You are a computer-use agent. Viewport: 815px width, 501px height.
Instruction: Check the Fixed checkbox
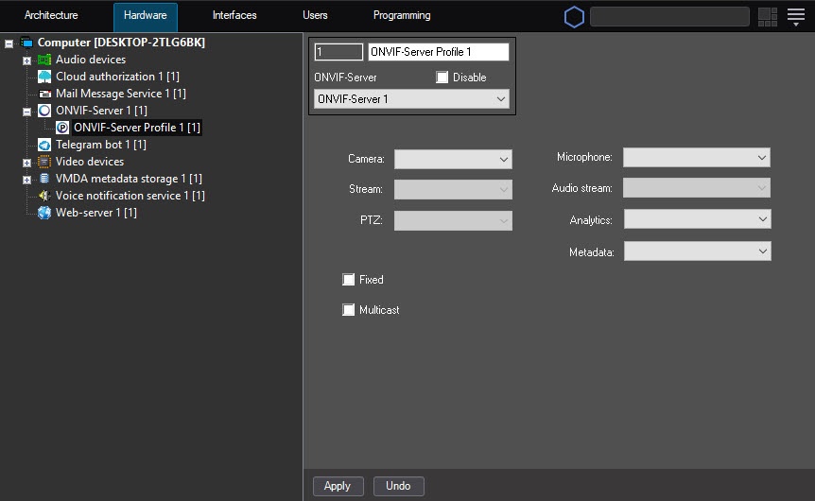tap(349, 280)
